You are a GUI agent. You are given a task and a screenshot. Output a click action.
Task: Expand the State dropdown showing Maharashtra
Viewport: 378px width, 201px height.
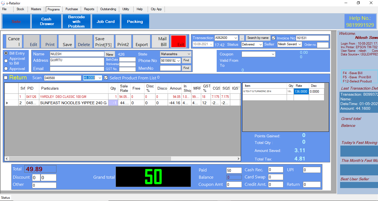[189, 54]
